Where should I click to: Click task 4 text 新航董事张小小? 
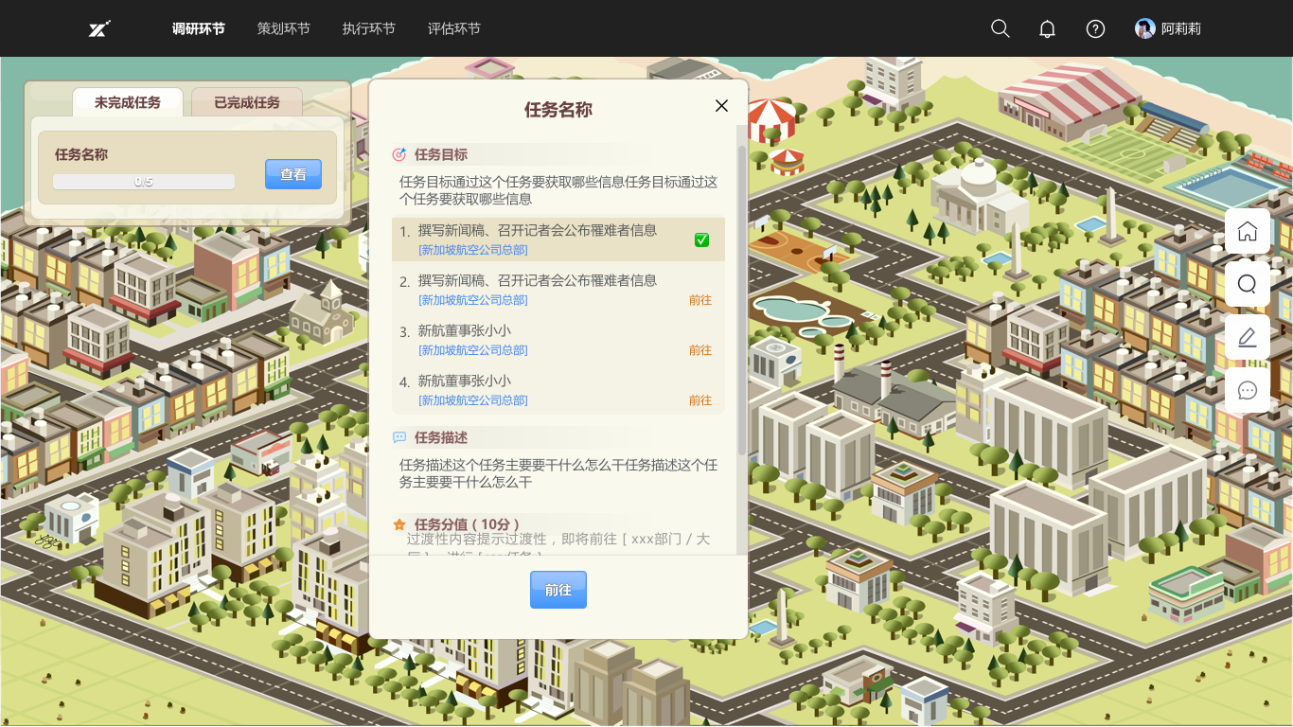(x=465, y=381)
